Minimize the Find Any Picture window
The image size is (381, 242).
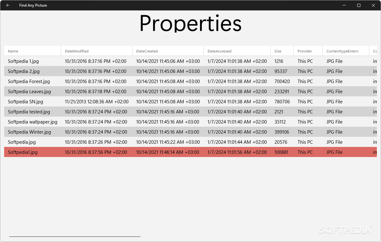pos(344,5)
